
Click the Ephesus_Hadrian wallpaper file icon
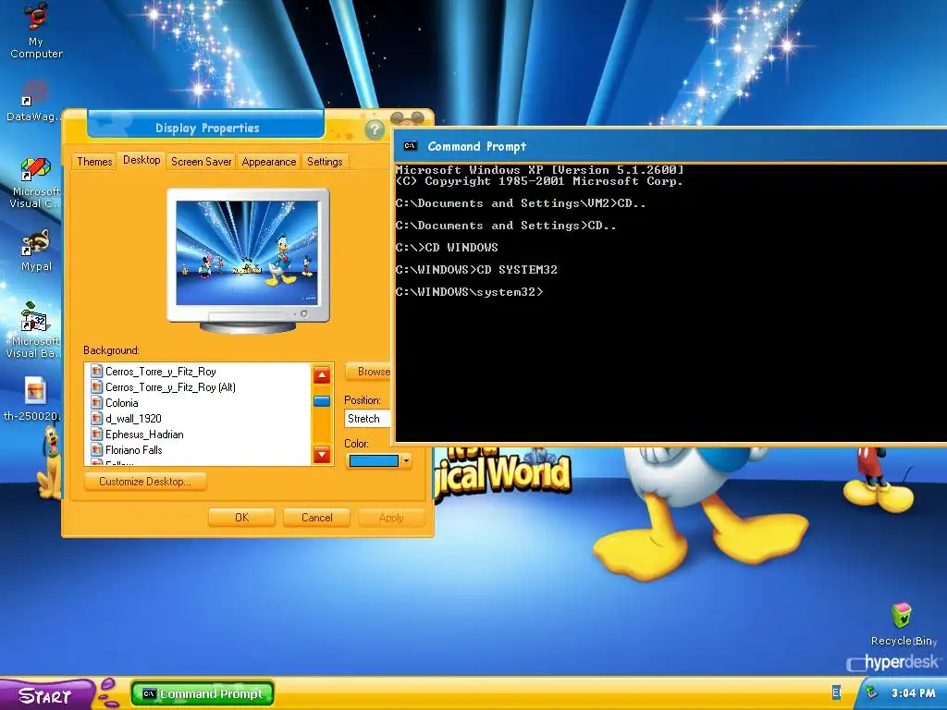[96, 434]
